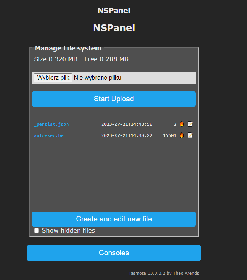Download the autoexec.be file link
247x280 pixels.
pos(48,135)
